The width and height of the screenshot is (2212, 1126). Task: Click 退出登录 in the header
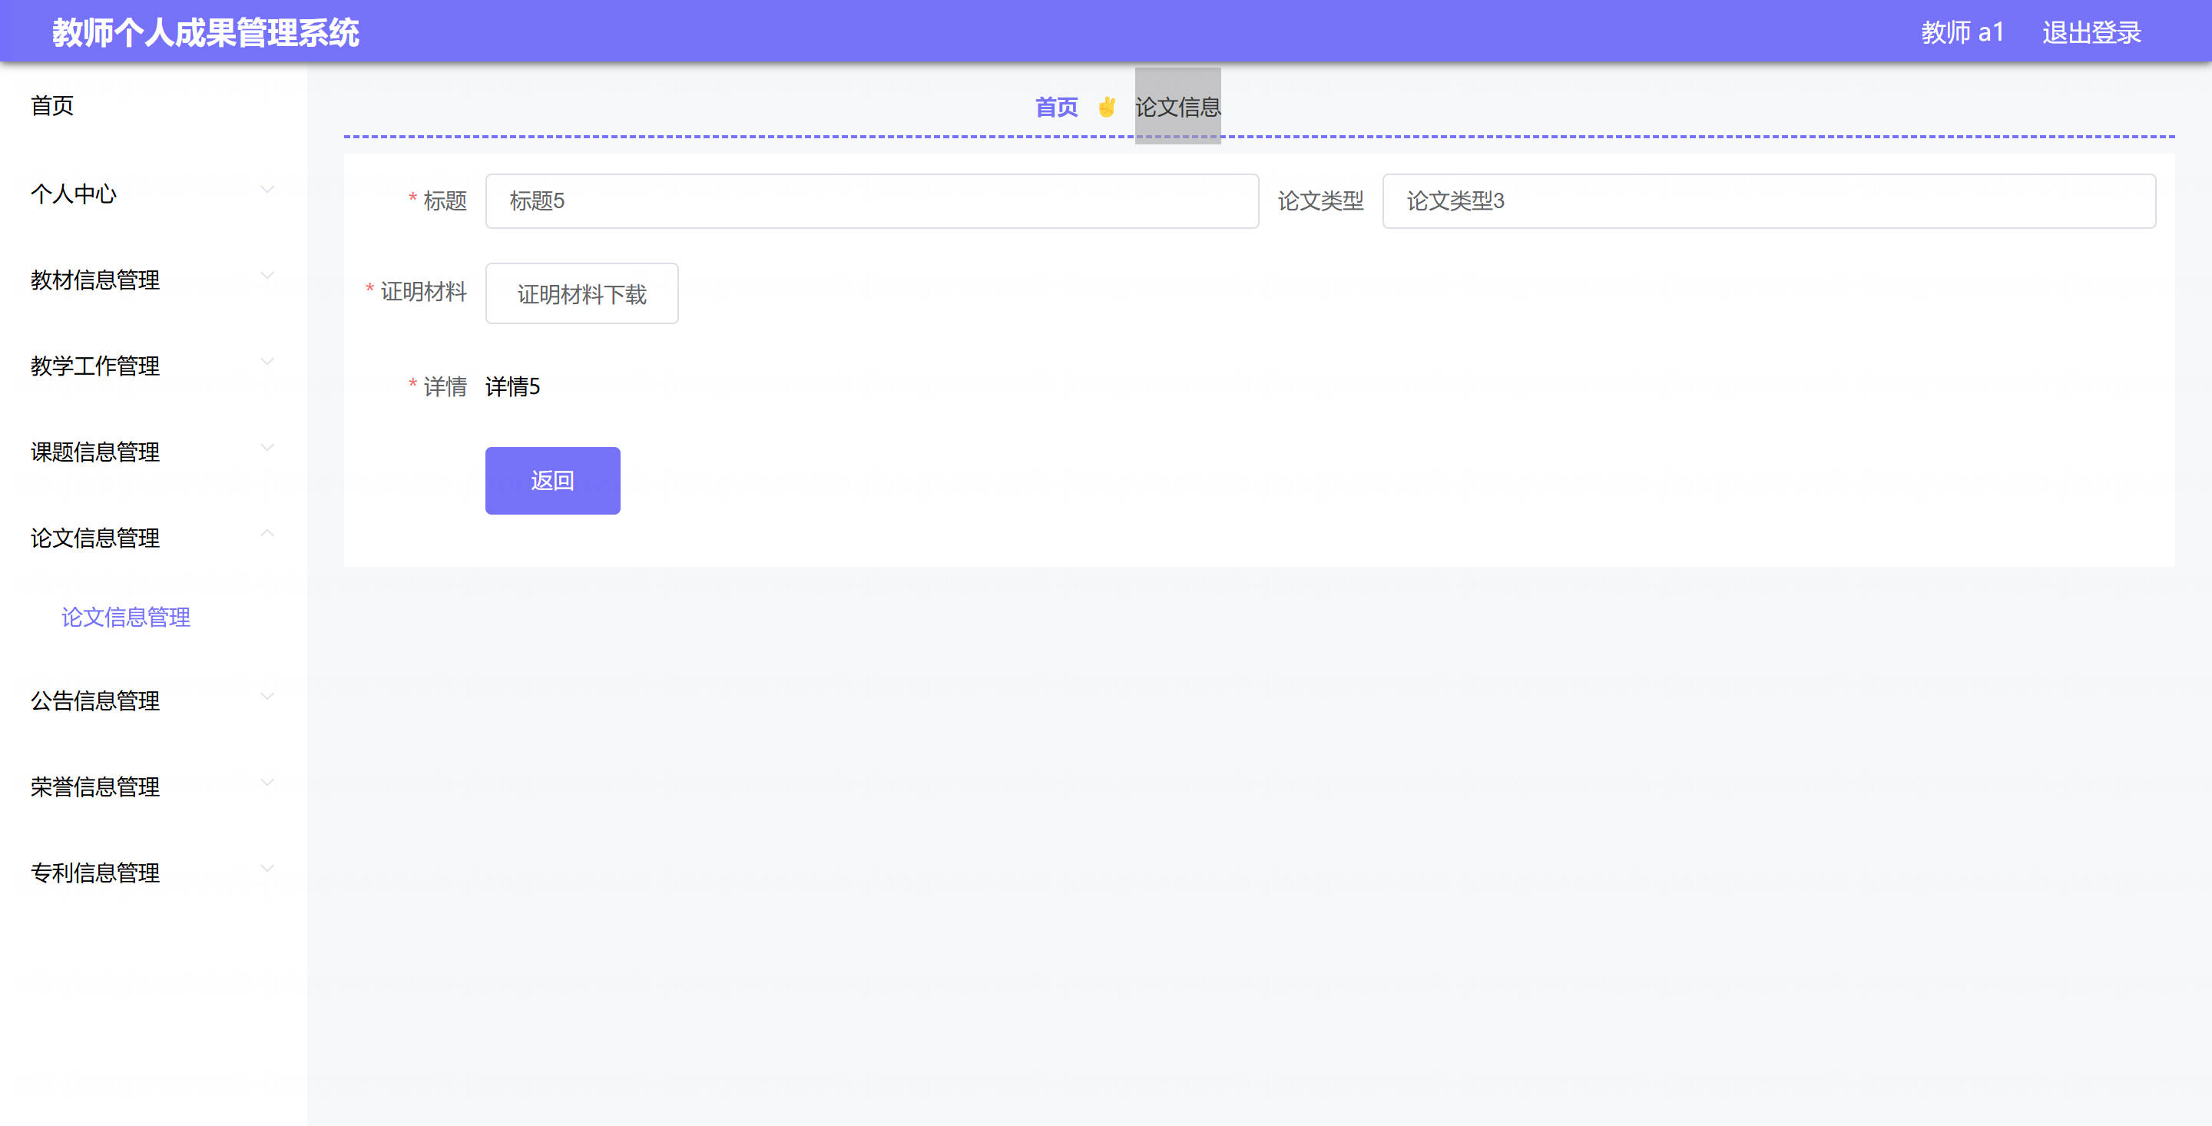[x=2091, y=32]
